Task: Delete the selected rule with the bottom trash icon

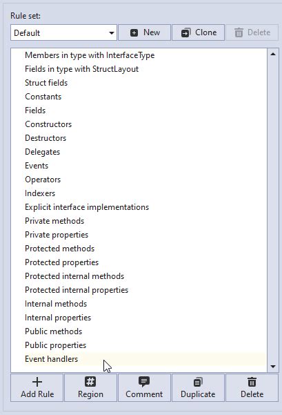Action: (252, 382)
